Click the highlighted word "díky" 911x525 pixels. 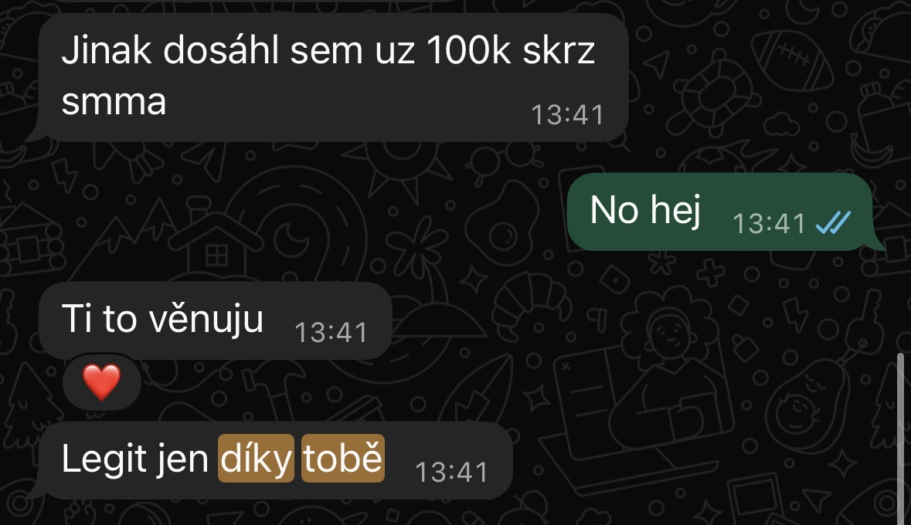[256, 458]
